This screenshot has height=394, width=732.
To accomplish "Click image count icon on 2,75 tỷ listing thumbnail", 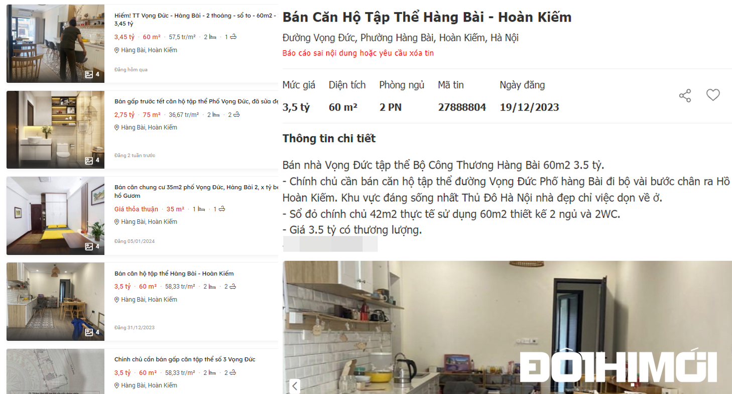I will 89,161.
